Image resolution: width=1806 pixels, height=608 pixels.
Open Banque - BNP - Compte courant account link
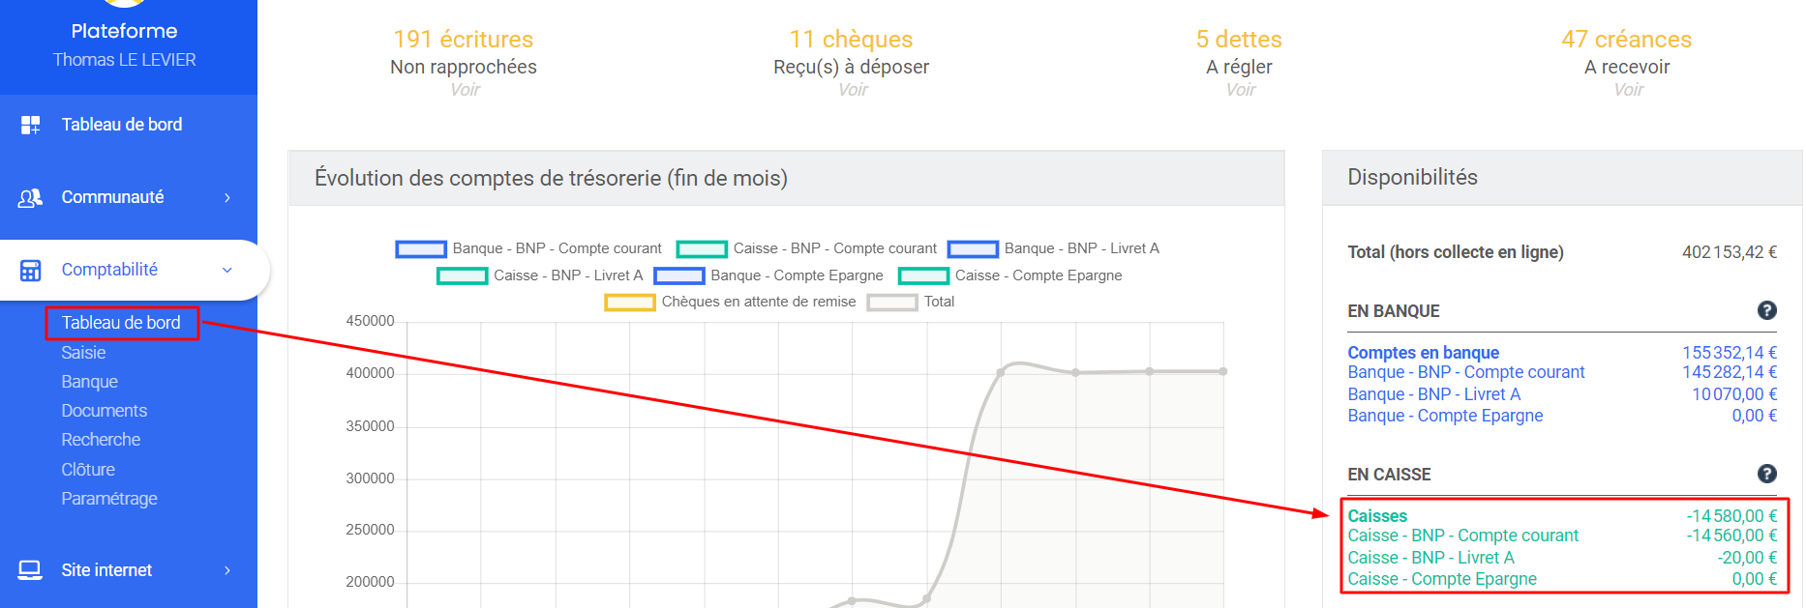click(x=1466, y=372)
